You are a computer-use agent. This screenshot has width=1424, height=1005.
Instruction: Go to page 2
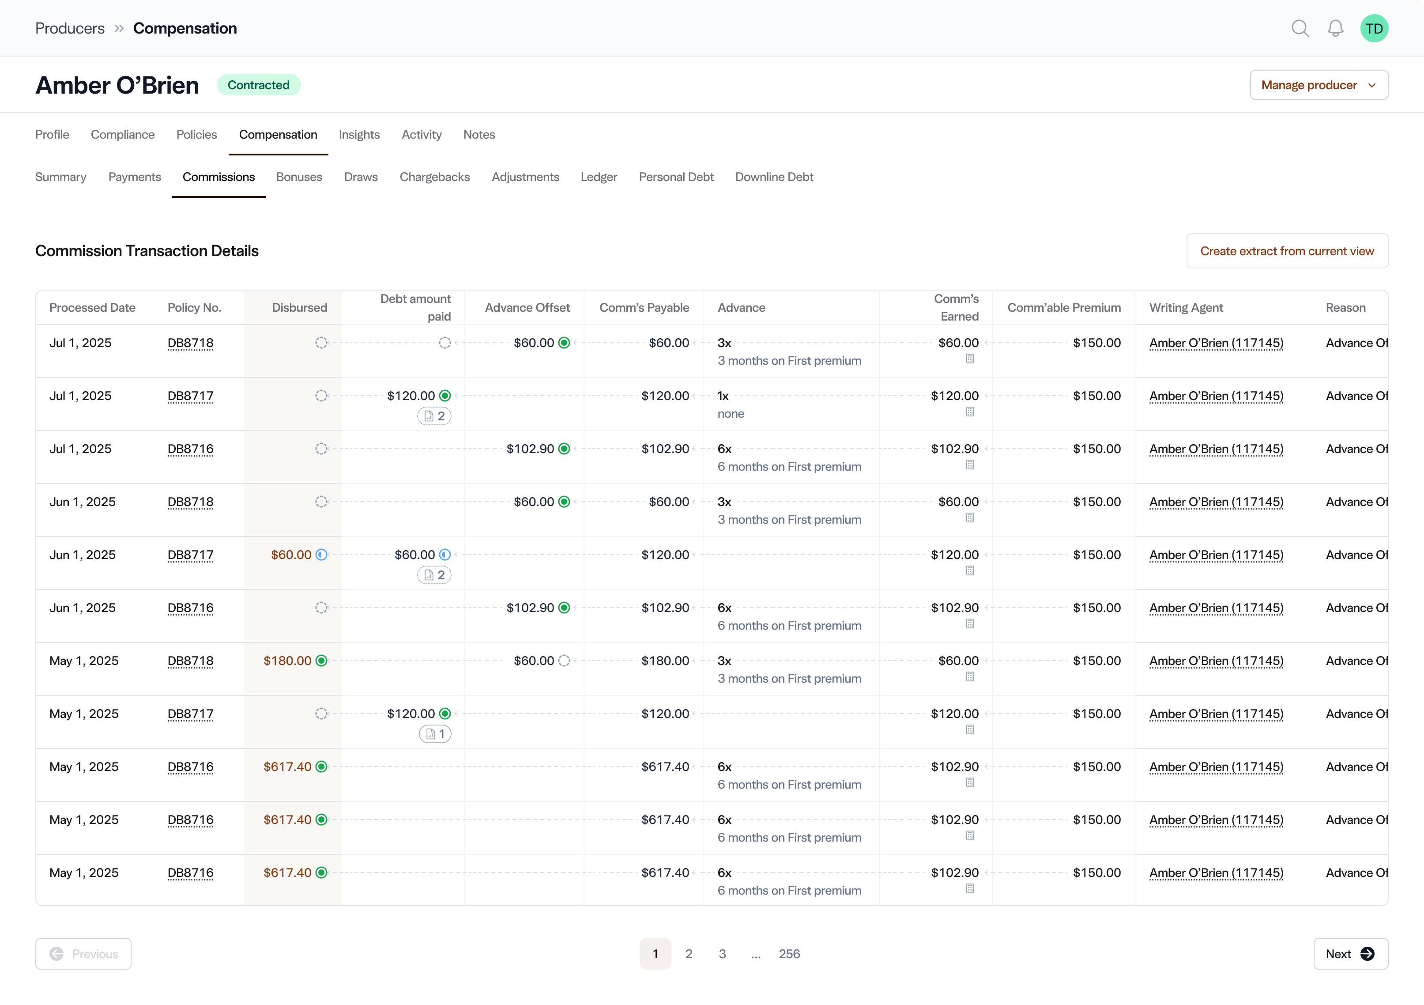click(689, 954)
